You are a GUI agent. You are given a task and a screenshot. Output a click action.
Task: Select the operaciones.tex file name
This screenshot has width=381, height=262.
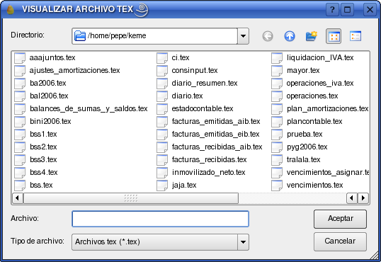tap(312, 96)
